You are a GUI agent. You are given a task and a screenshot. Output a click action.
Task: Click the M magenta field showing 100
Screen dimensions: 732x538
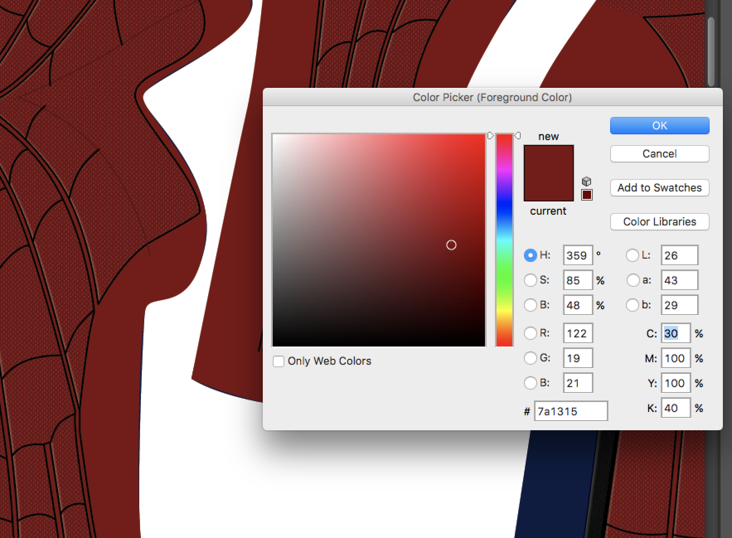coord(676,358)
